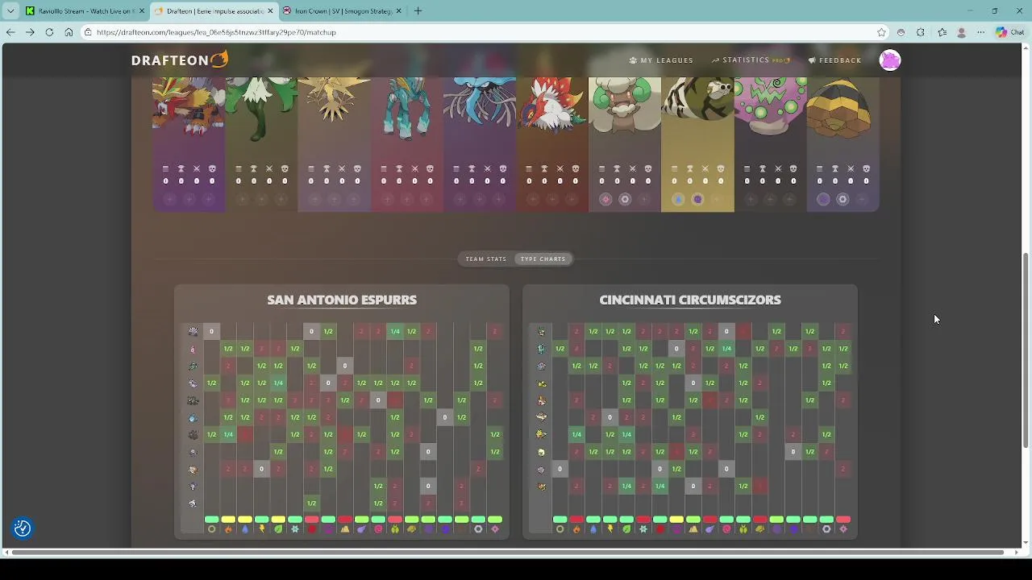This screenshot has height=580, width=1032.
Task: Click the Fire type icon under San Antonio chart
Action: pyautogui.click(x=228, y=529)
